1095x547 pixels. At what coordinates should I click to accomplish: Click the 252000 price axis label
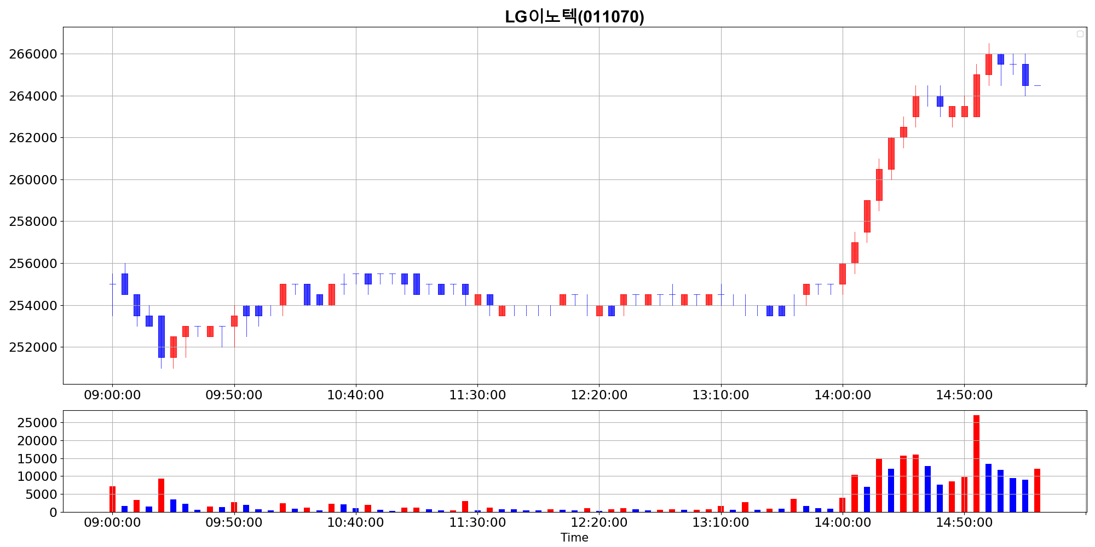point(33,347)
